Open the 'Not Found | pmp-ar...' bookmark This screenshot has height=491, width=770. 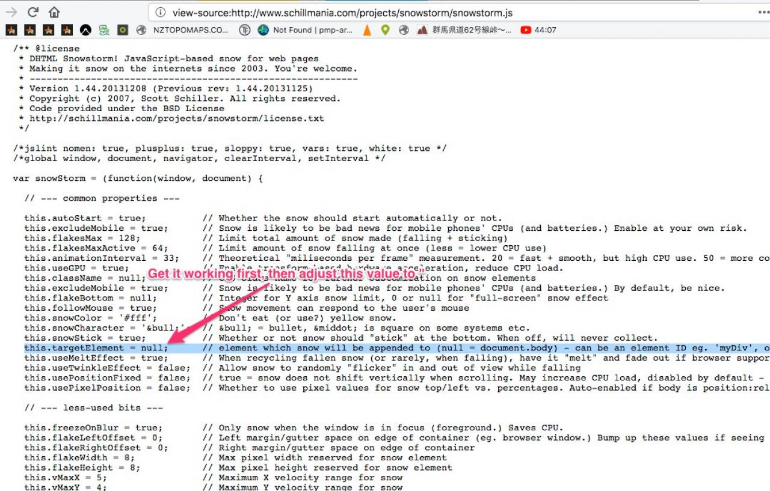(x=305, y=30)
